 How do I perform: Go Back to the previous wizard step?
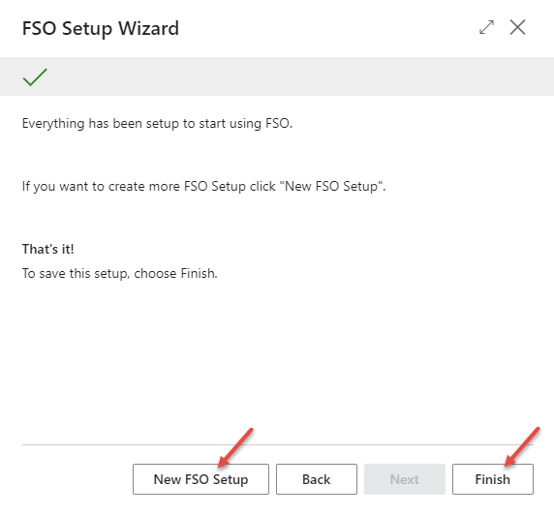tap(316, 479)
